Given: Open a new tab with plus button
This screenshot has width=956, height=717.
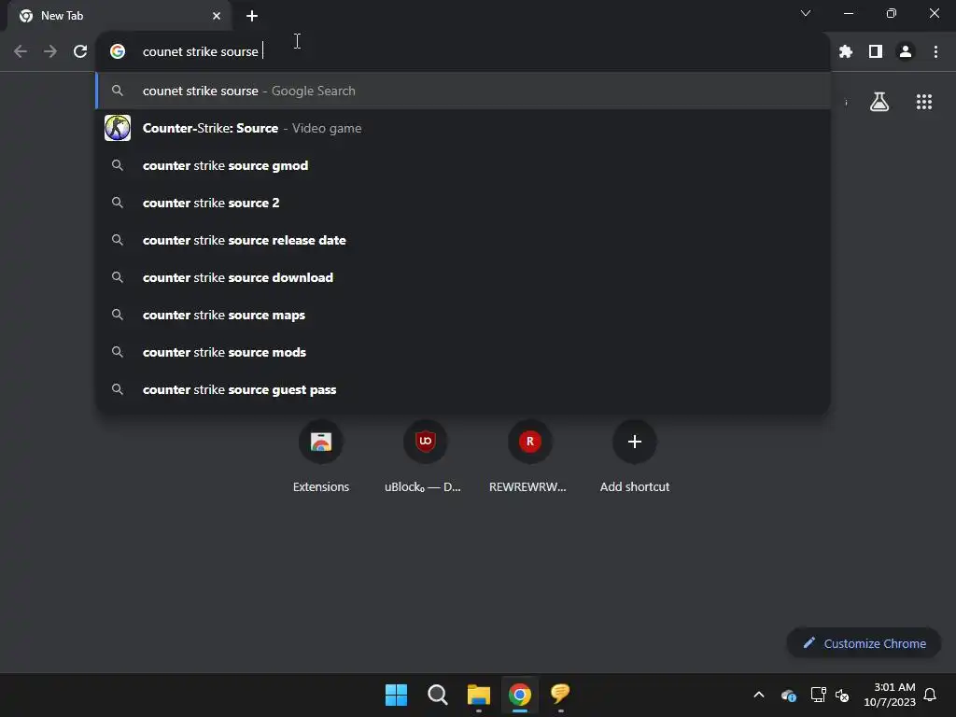Looking at the screenshot, I should (252, 16).
